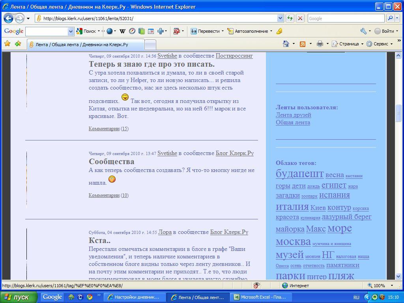The width and height of the screenshot is (404, 303).
Task: Click the RU language indicator
Action: (x=356, y=297)
